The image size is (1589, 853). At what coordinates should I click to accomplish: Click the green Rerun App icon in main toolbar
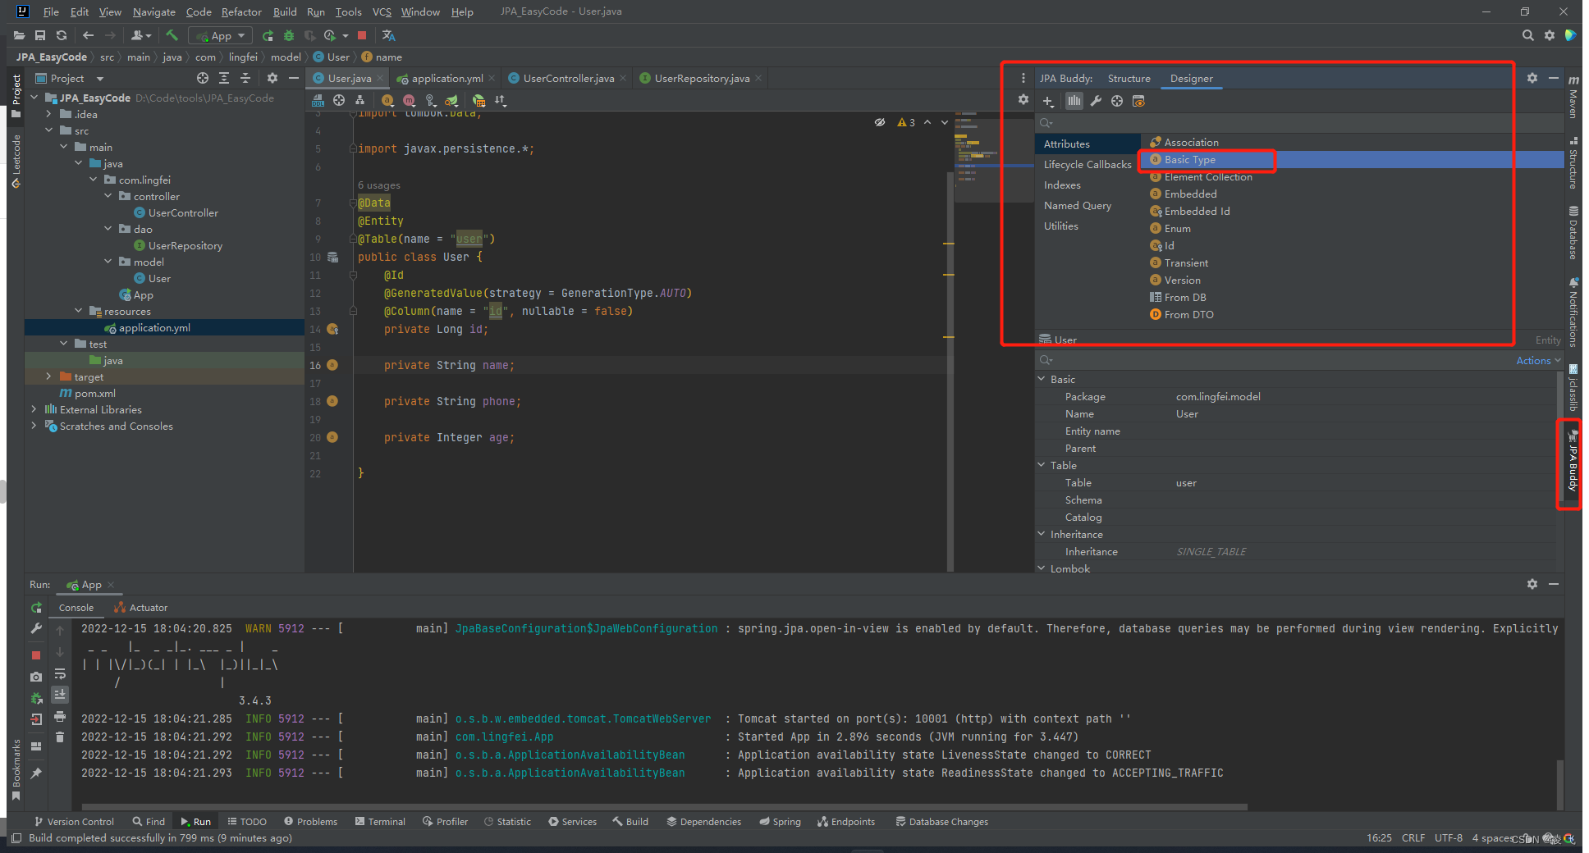(268, 35)
